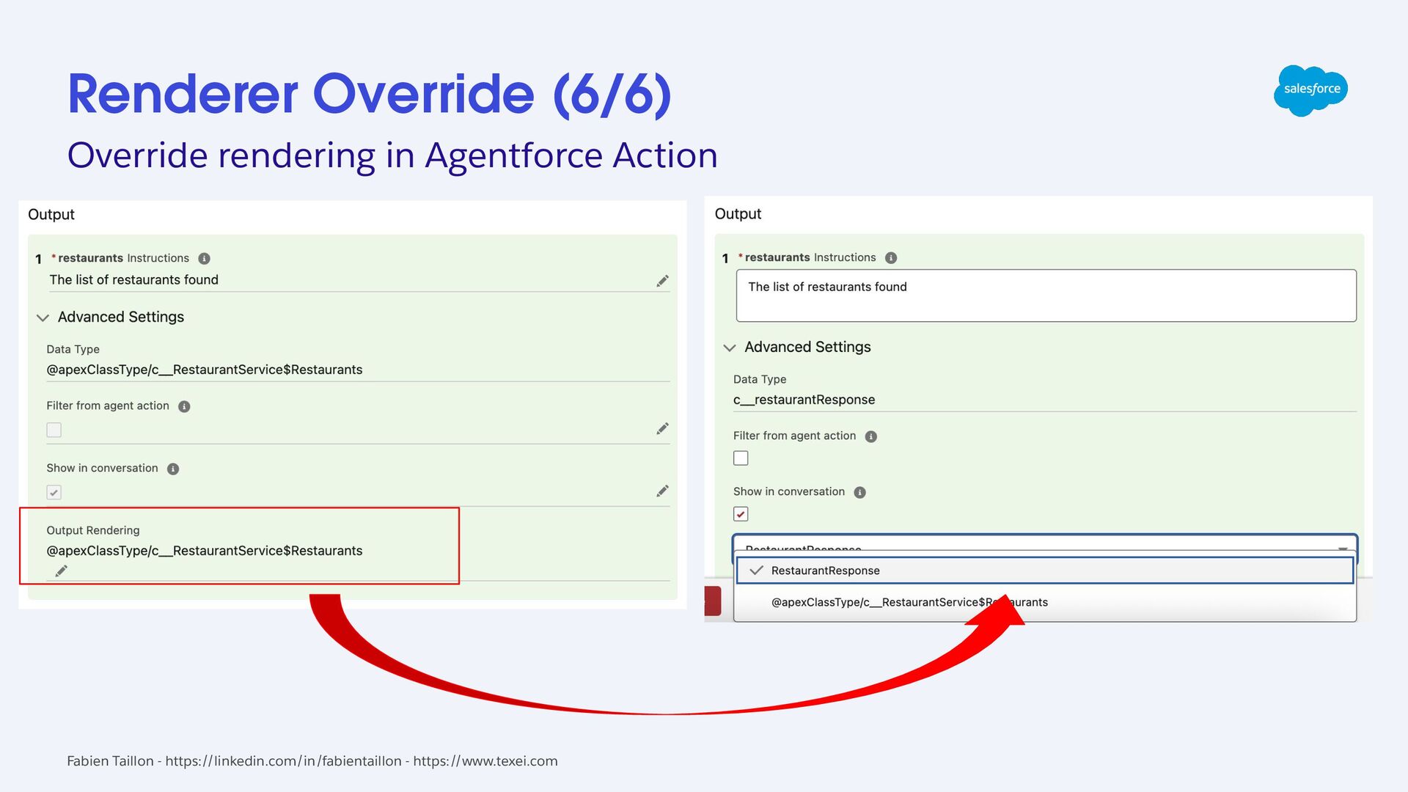Open info tooltip for restaurants Instructions in left panel
This screenshot has width=1408, height=792.
(x=205, y=258)
